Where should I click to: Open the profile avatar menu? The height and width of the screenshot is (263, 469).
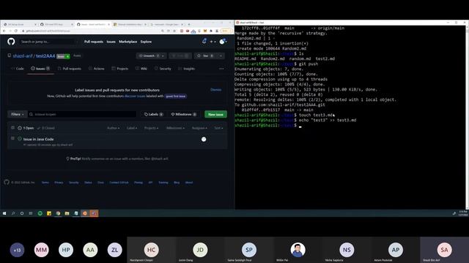[223, 42]
